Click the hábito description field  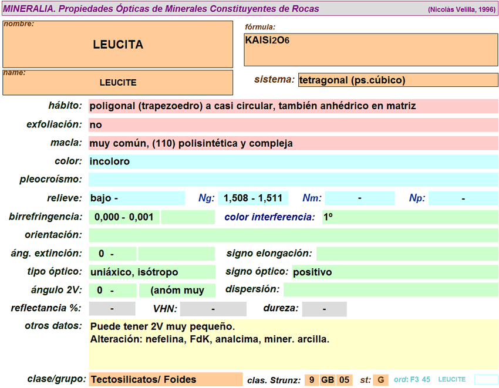point(293,106)
